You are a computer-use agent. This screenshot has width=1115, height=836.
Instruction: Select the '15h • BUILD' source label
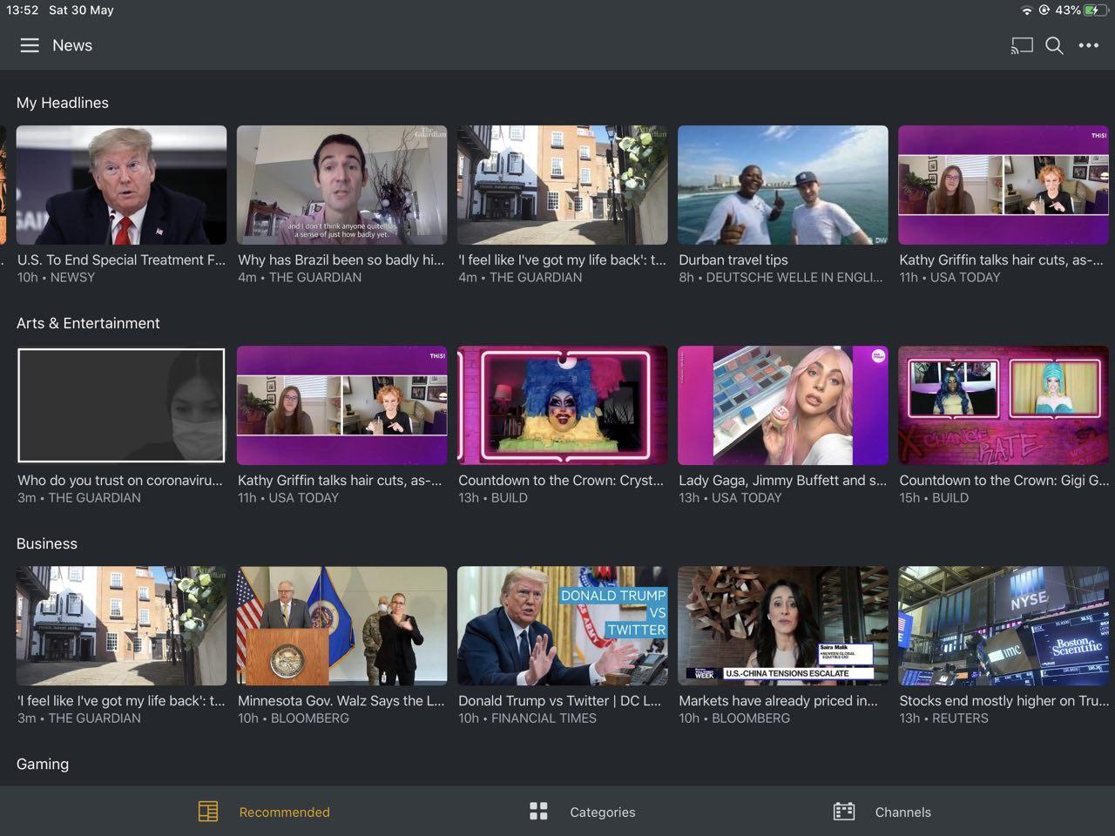[934, 498]
